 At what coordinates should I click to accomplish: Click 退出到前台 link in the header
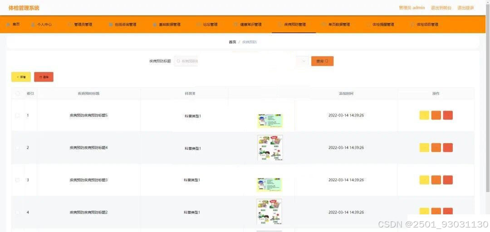(x=441, y=8)
